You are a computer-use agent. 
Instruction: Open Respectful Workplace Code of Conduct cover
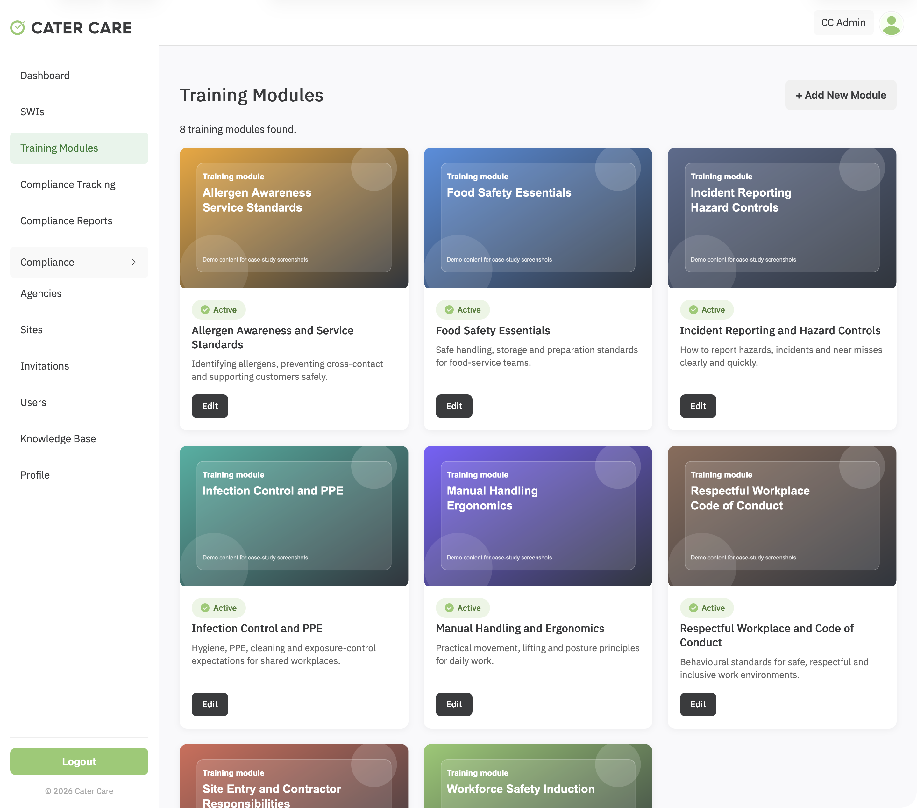(x=782, y=516)
